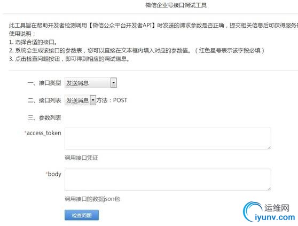Select the 二、接口列表 label
The width and height of the screenshot is (298, 226).
coord(44,100)
